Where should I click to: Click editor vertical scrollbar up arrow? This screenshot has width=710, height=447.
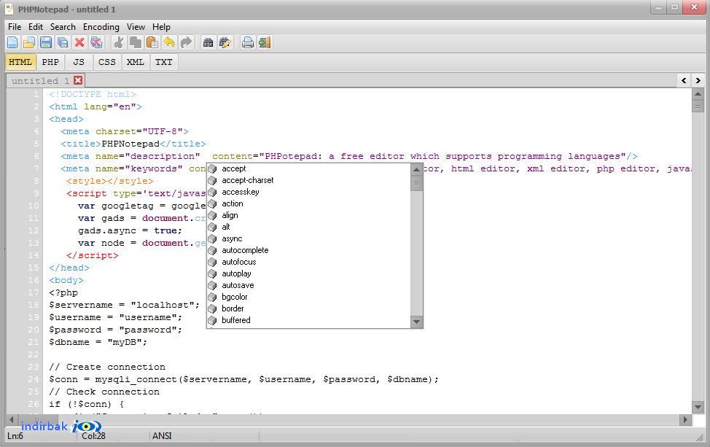coord(698,94)
